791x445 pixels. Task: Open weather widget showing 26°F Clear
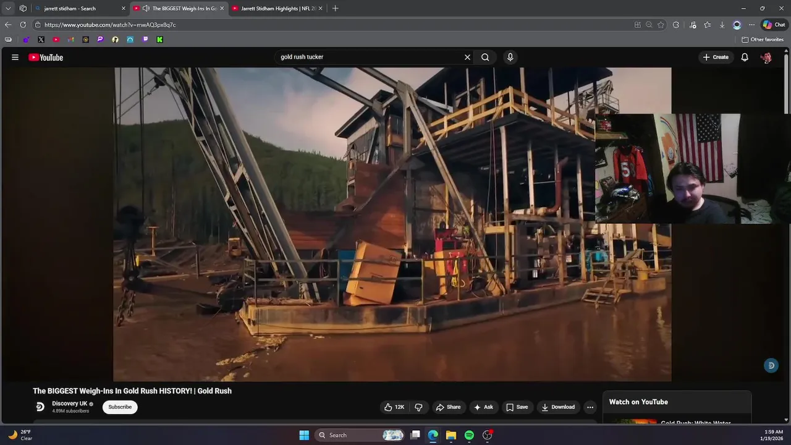[19, 435]
